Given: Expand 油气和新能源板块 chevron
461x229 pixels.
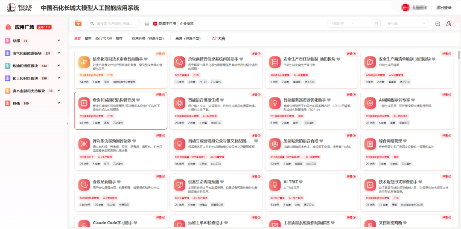Looking at the screenshot, I should (x=59, y=53).
